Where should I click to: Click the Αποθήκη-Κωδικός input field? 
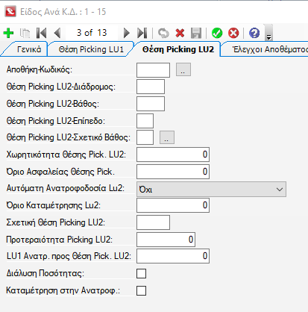153,69
